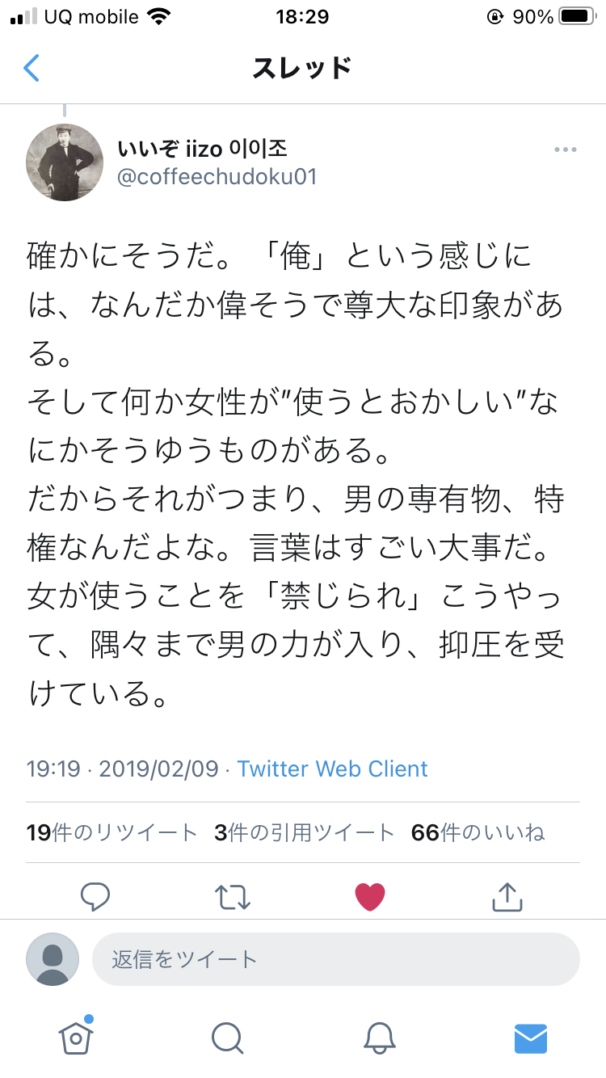The height and width of the screenshot is (1078, 606).
Task: Open the @coffeechudoku01 handle
Action: pyautogui.click(x=217, y=177)
